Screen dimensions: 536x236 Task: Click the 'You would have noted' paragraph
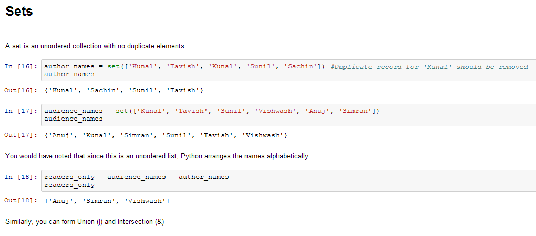(x=157, y=156)
